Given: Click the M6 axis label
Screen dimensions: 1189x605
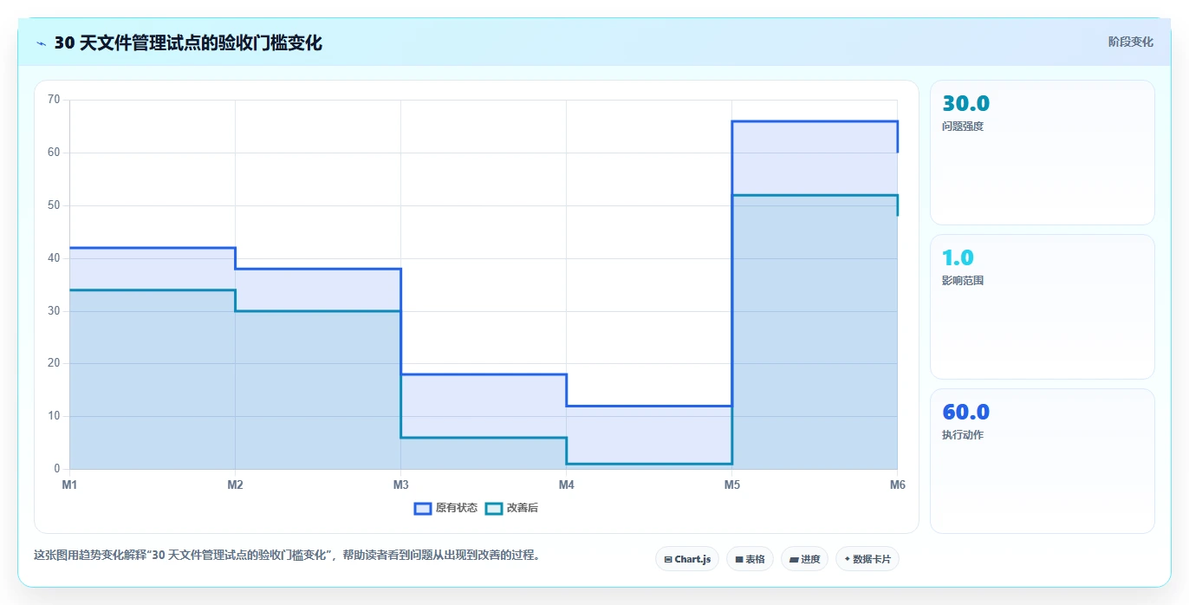Looking at the screenshot, I should point(898,485).
